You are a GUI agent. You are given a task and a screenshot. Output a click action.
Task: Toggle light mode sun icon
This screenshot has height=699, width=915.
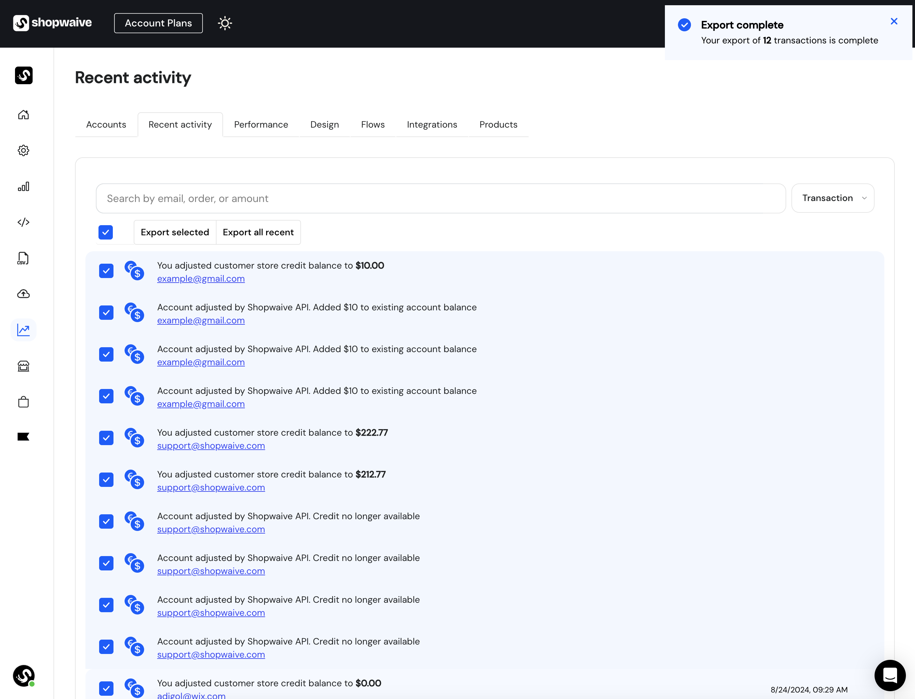pyautogui.click(x=225, y=23)
